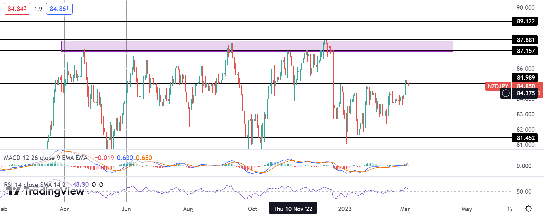Click the 90.000 price axis label

[525, 8]
